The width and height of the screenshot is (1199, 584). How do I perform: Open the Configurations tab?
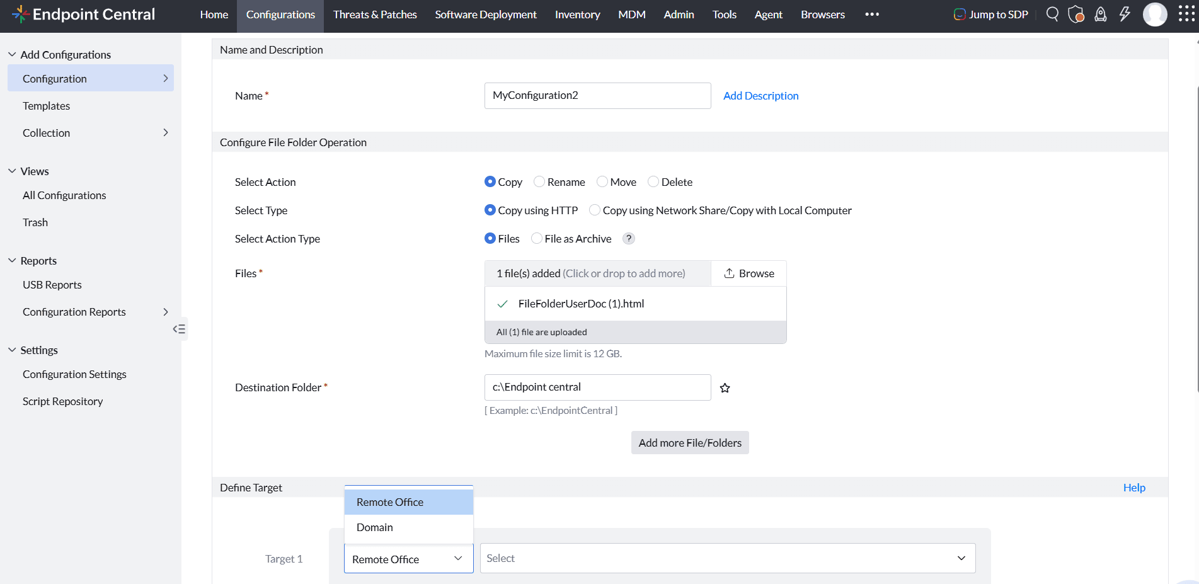click(x=280, y=14)
